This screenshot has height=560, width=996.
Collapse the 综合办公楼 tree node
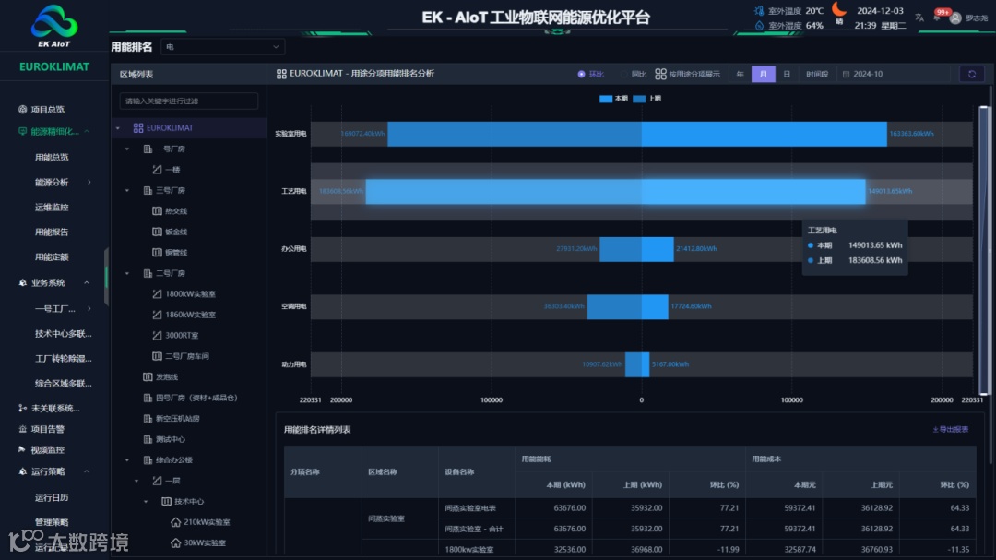[127, 460]
